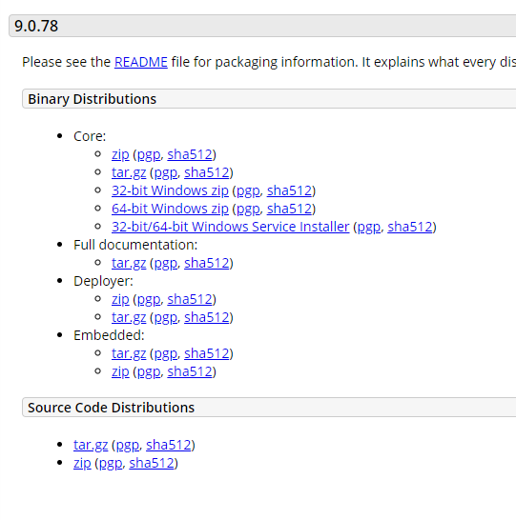Open pgp signature for source code zip

[111, 464]
